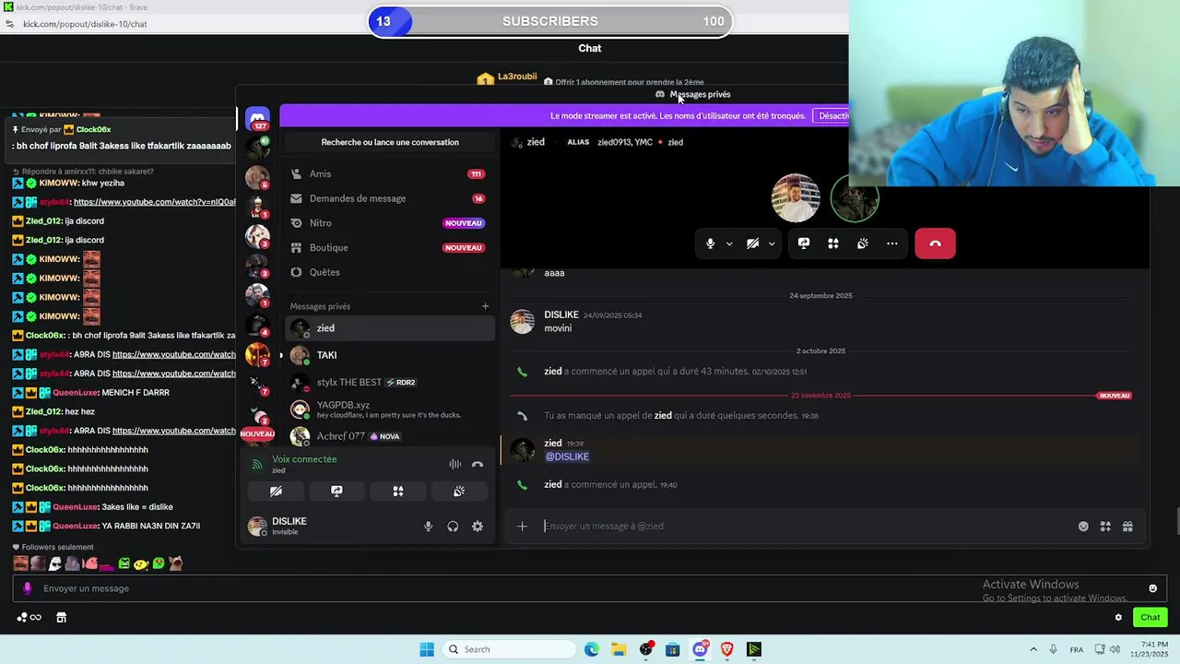Open Kick chat settings gear

coord(1118,618)
